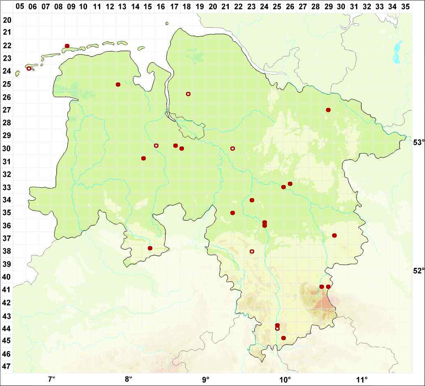Click row label 22 on the left edge
The image size is (425, 386).
click(7, 46)
